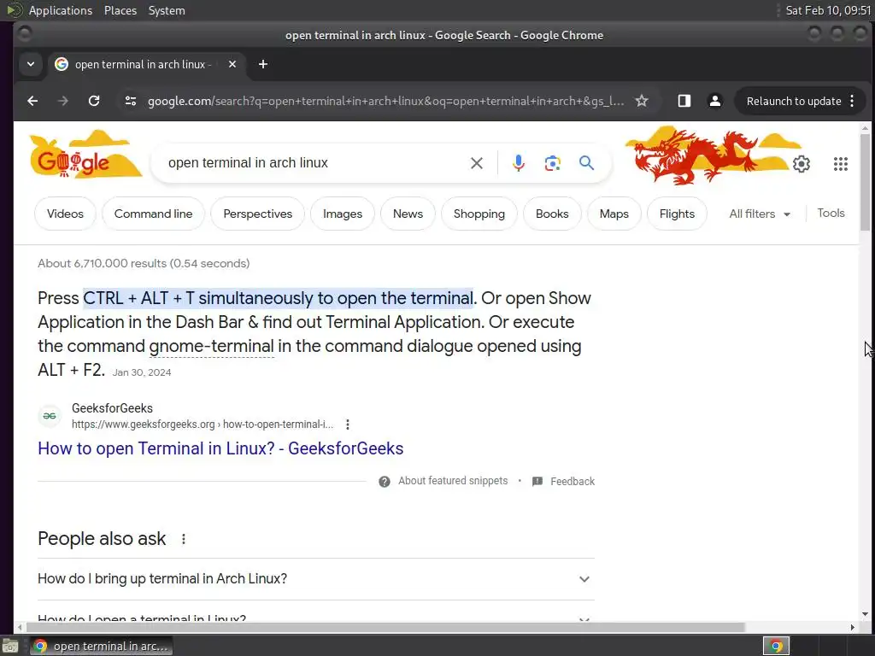Screen dimensions: 875x656
Task: Open People also ask options menu
Action: click(x=184, y=539)
